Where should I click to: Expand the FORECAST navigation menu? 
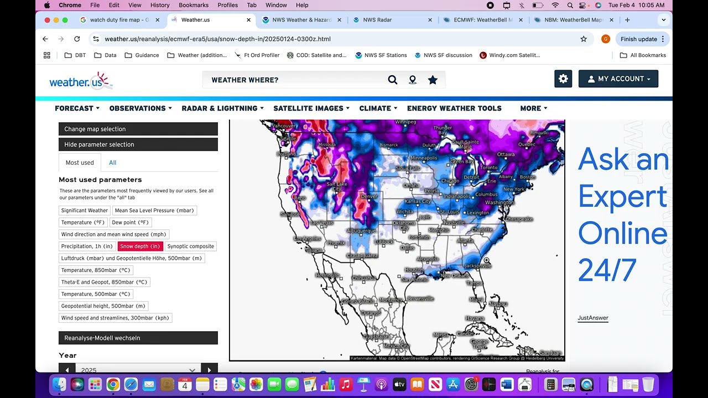pos(77,108)
